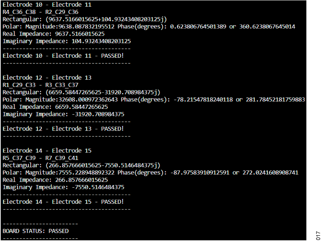Image resolution: width=323 pixels, height=241 pixels.
Task: Click the rectangular value 6659.58447265625-31920.708984375j
Action: 103,92
